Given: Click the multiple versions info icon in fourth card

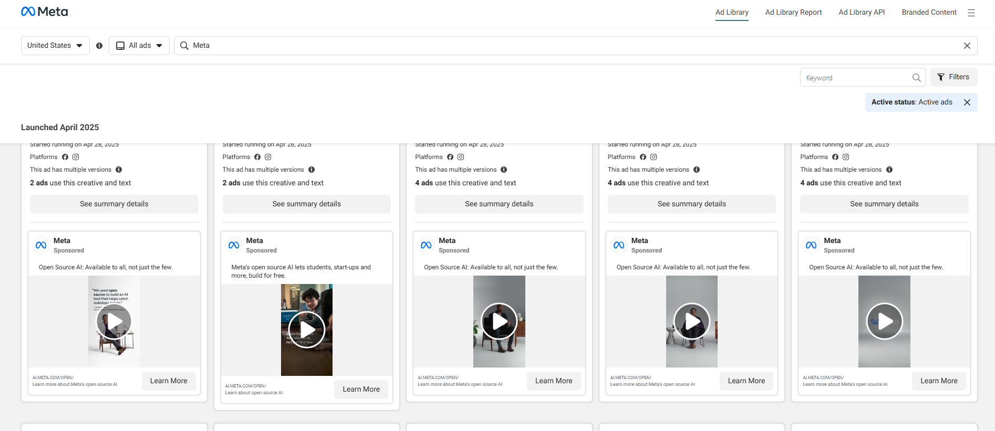Looking at the screenshot, I should click(x=697, y=170).
